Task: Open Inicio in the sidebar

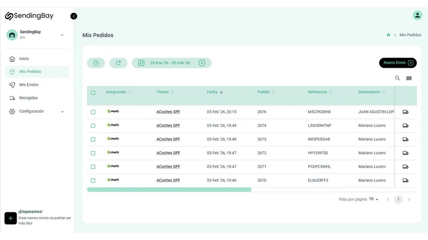Action: click(x=37, y=59)
